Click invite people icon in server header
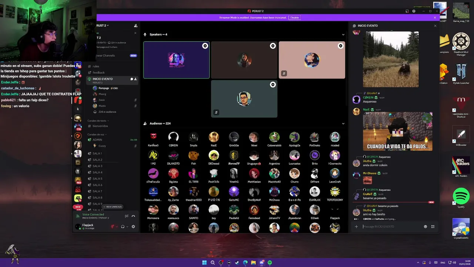This screenshot has height=267, width=474. click(x=136, y=26)
